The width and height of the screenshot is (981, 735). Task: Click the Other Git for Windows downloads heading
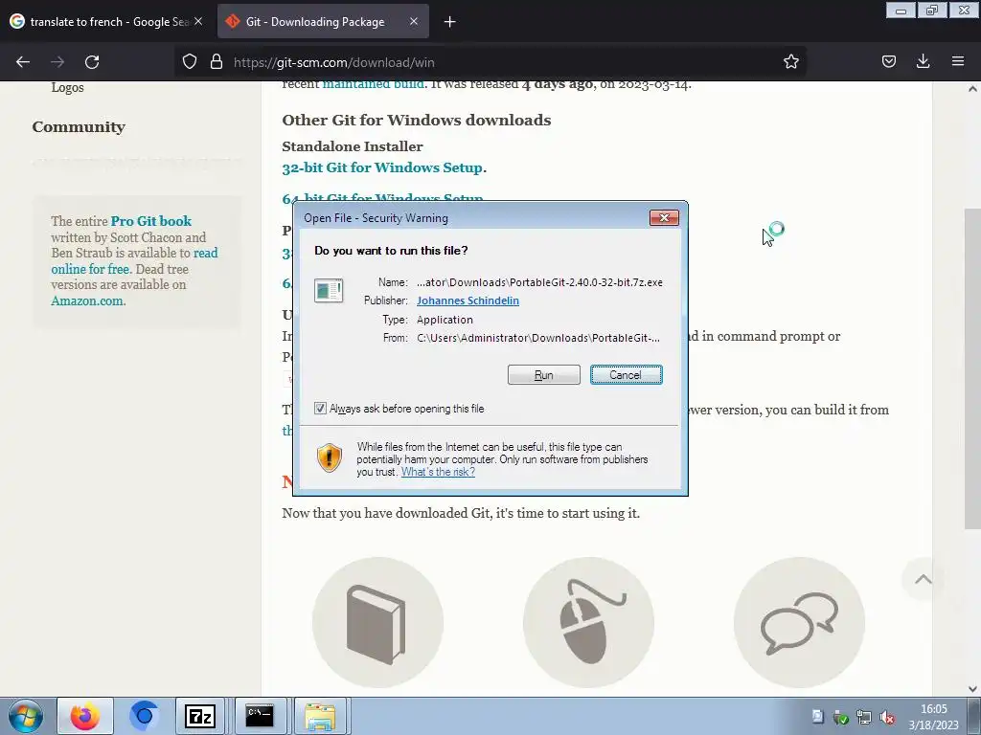[x=417, y=120]
